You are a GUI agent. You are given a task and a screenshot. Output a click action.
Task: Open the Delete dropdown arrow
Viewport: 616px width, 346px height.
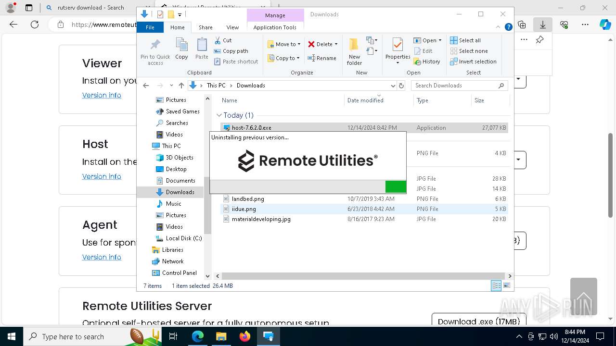pos(336,44)
